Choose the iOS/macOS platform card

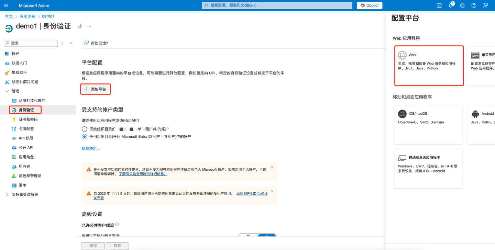[x=428, y=124]
